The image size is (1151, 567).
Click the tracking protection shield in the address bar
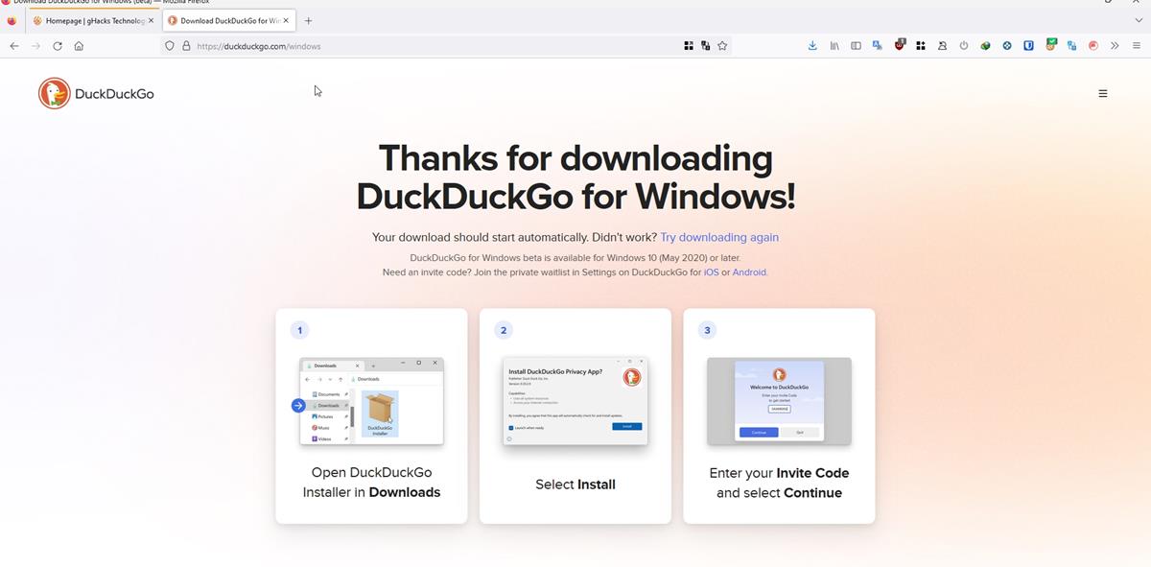click(169, 45)
